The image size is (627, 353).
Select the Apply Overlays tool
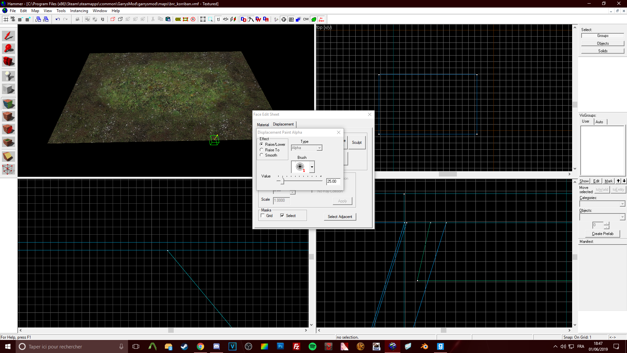coord(8,142)
